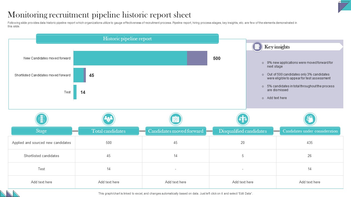The width and height of the screenshot is (351, 197).
Task: Click the Disqualified candidates person icon
Action: (243, 119)
